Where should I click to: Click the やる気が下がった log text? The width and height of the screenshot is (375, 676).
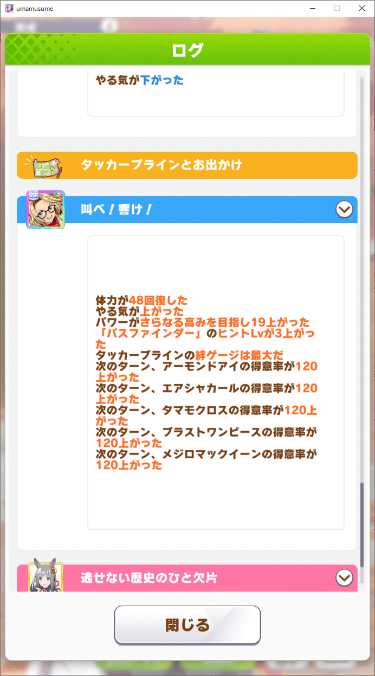(x=140, y=80)
